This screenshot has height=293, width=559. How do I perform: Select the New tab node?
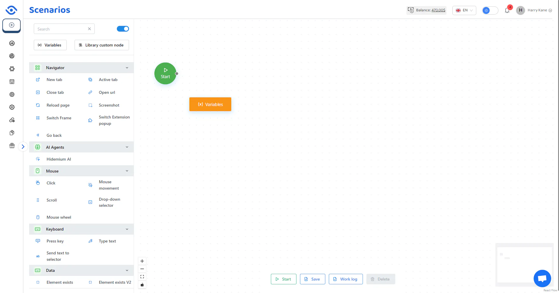point(54,80)
